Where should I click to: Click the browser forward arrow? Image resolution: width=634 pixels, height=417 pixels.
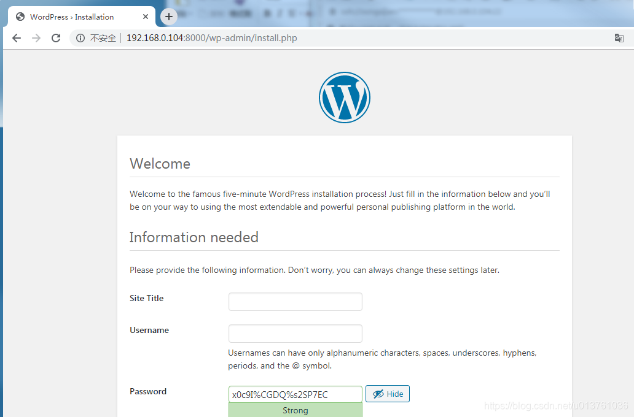click(x=36, y=38)
